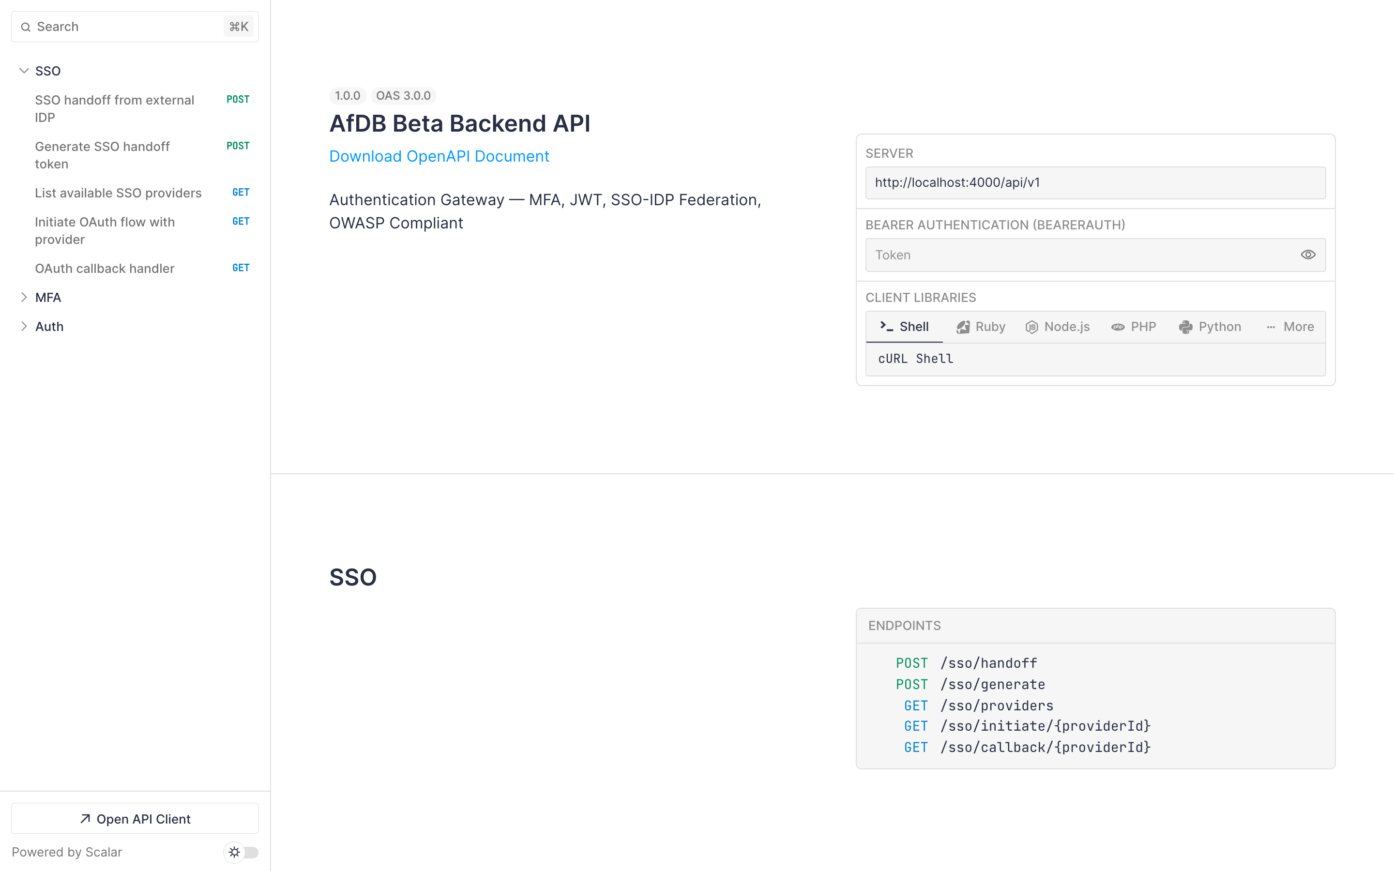
Task: Click Download OpenAPI Document link
Action: click(439, 156)
